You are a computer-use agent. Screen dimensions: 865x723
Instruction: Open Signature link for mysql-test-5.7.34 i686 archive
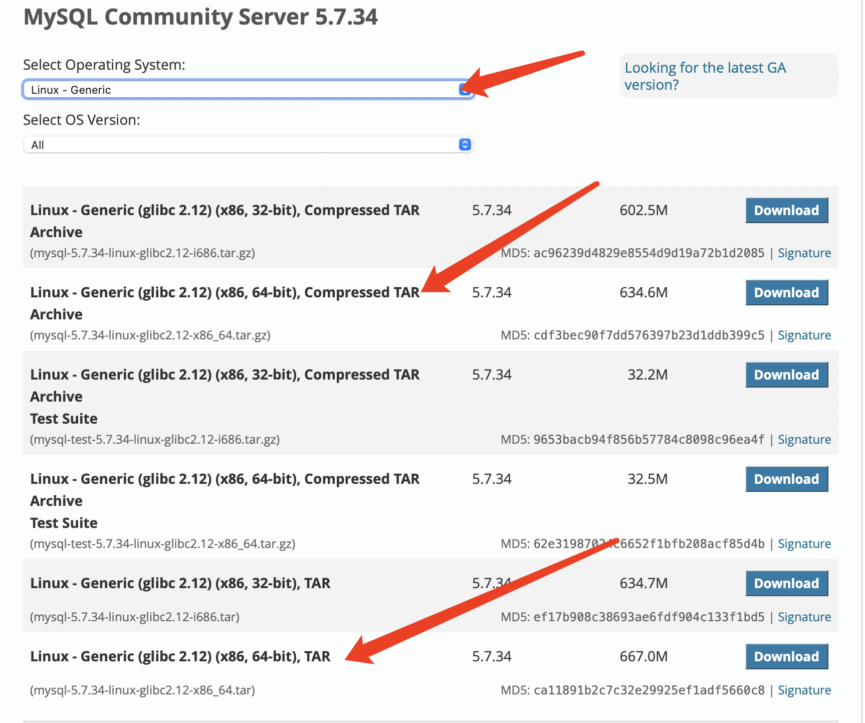point(804,440)
